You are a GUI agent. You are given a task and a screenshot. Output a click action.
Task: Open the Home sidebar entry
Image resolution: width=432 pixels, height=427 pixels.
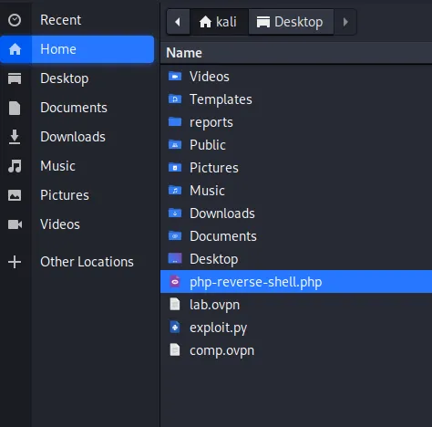(x=77, y=49)
